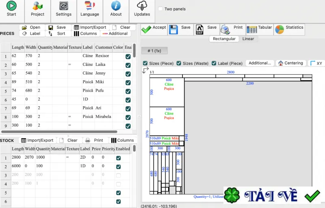This screenshot has height=208, width=325.
Task: Open the Language flags icon
Action: click(90, 6)
